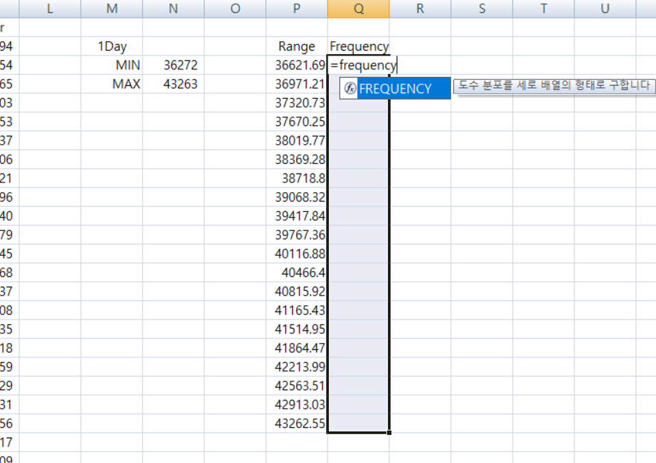Select column R header
The image size is (656, 463).
coord(420,8)
